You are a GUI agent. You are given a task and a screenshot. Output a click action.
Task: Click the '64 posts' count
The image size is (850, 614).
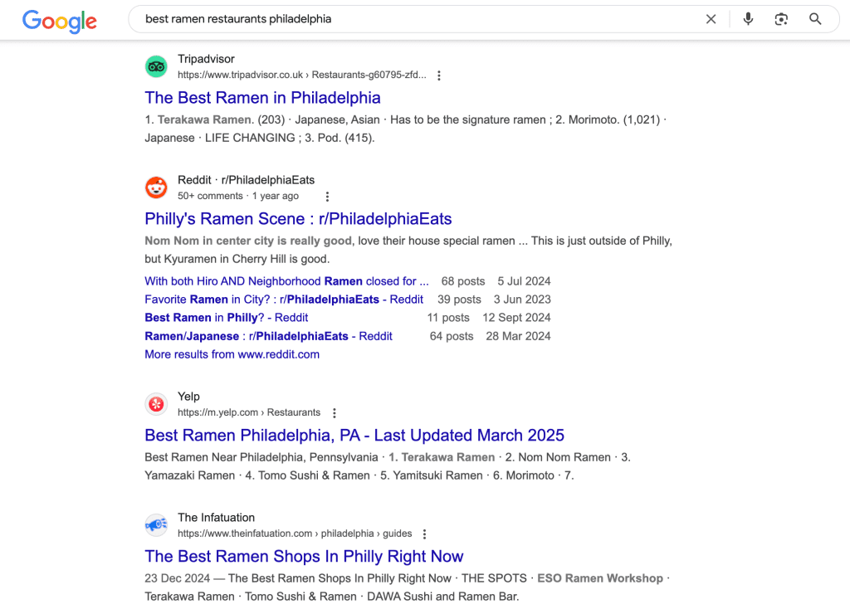click(x=452, y=336)
